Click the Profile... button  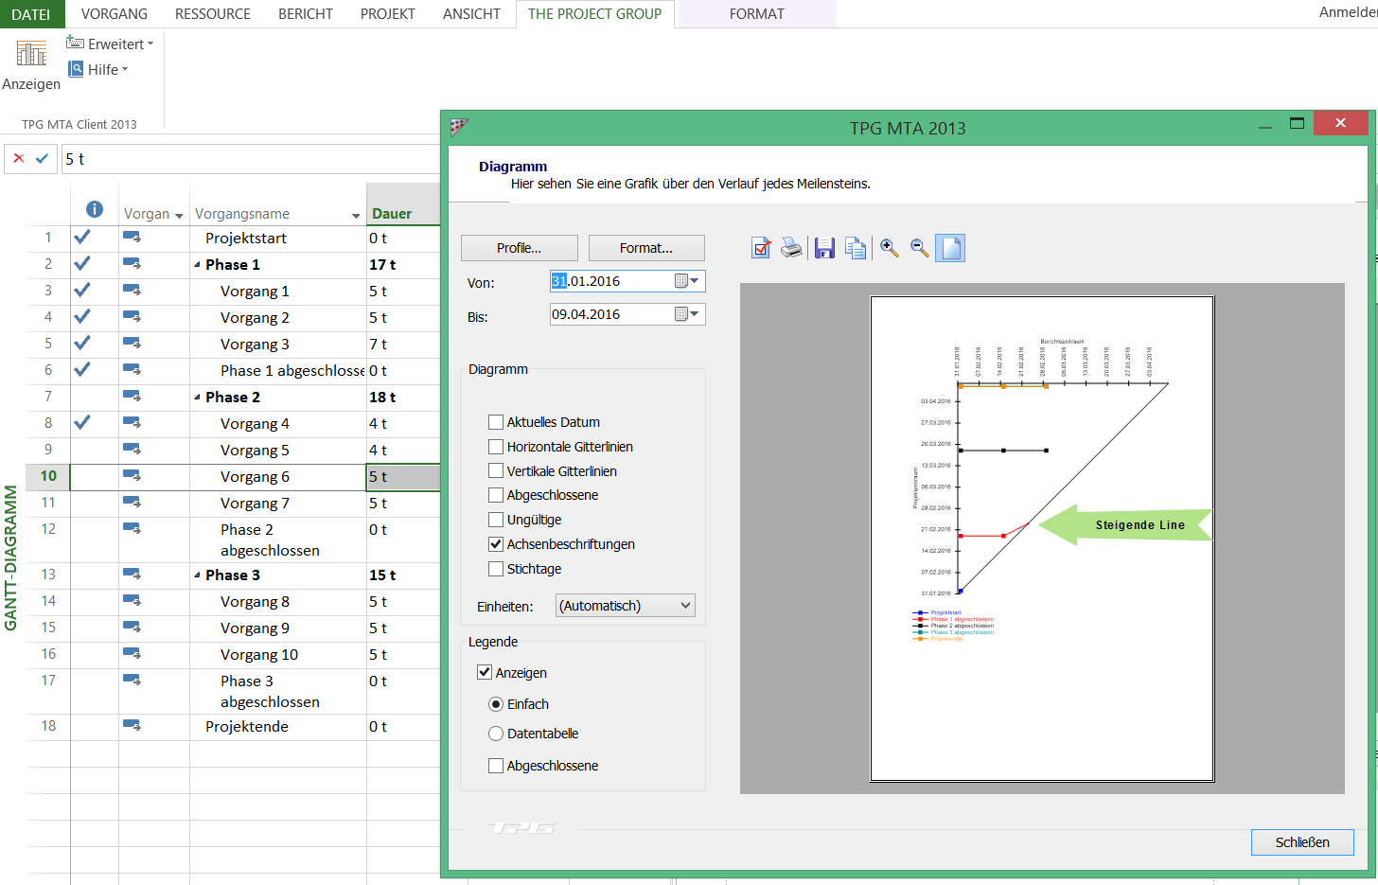tap(519, 248)
